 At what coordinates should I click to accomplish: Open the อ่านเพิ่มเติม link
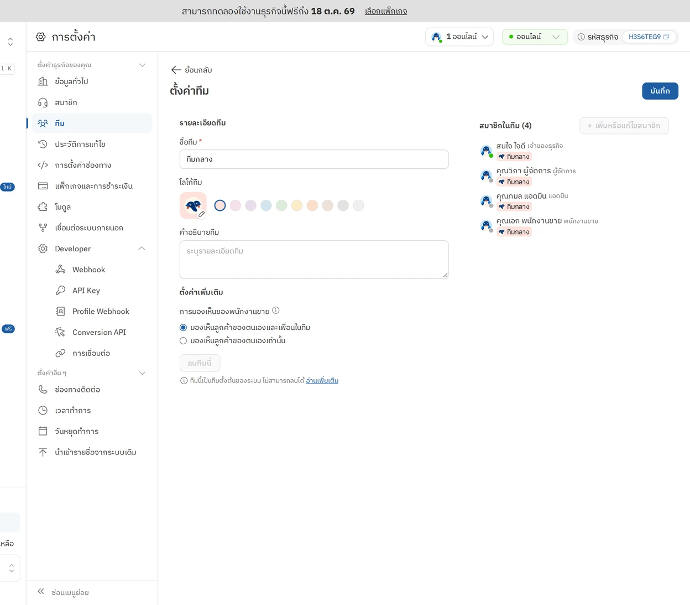point(322,381)
